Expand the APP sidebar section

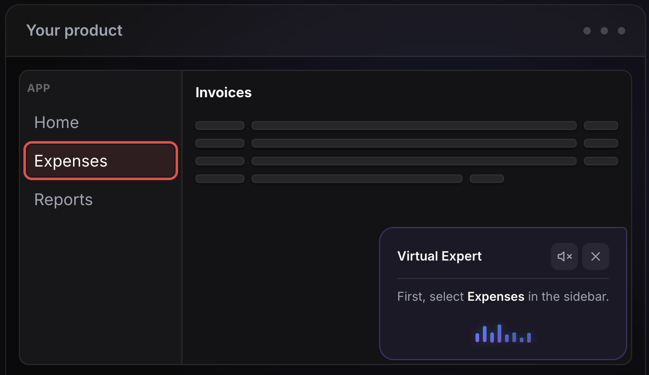click(x=39, y=87)
